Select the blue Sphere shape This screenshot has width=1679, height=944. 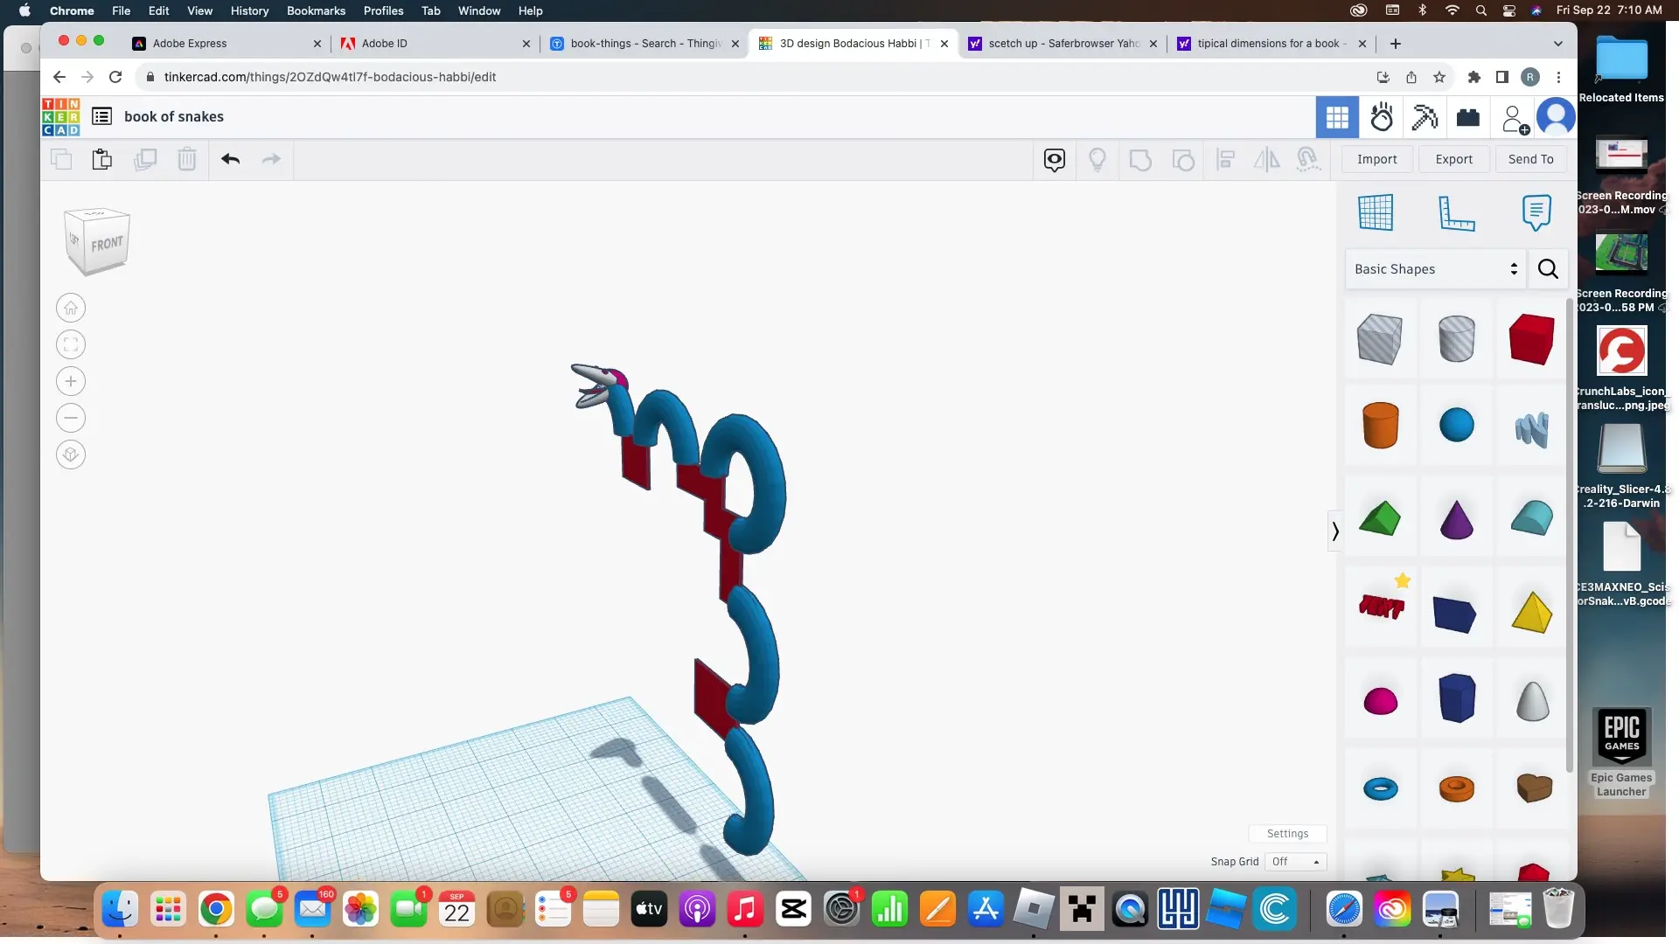[x=1457, y=426]
